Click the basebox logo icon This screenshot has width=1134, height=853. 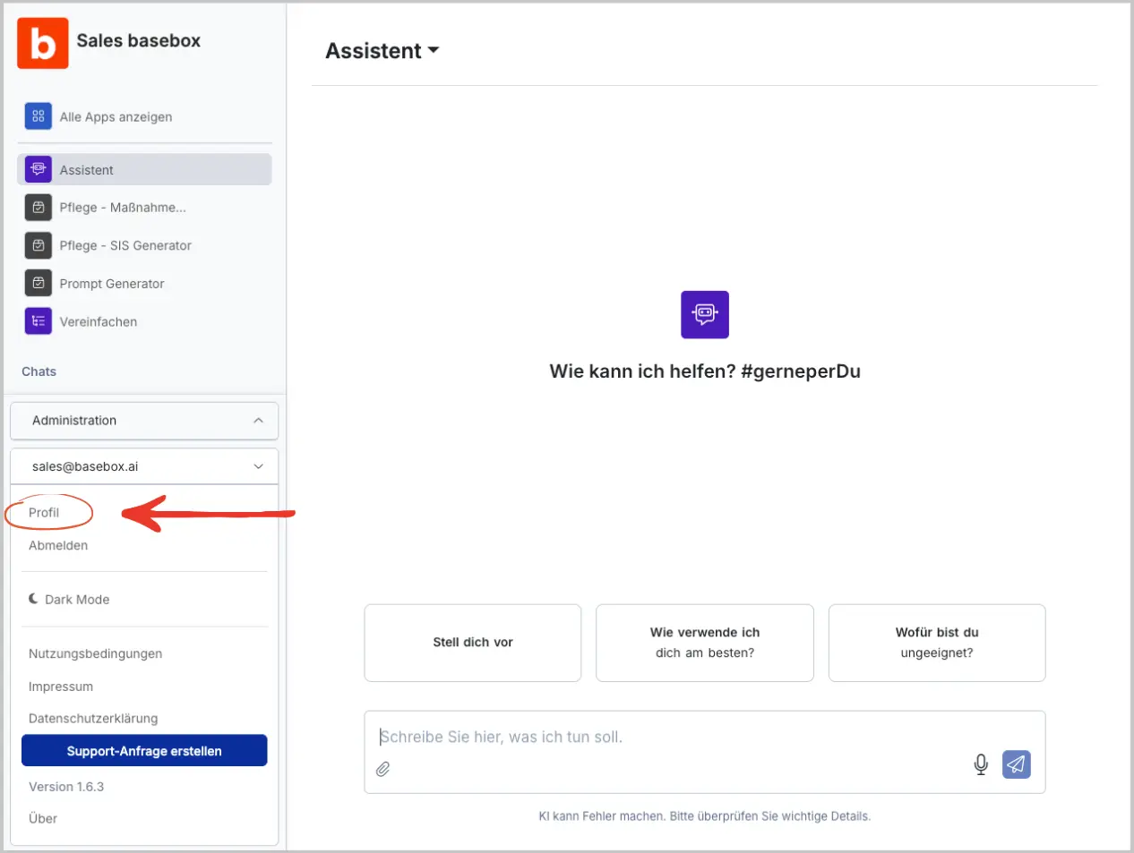42,43
